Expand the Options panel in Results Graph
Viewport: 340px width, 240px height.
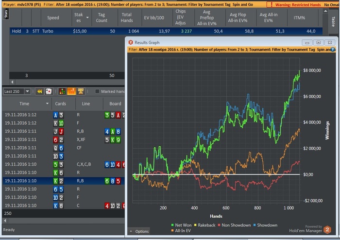pos(139,231)
